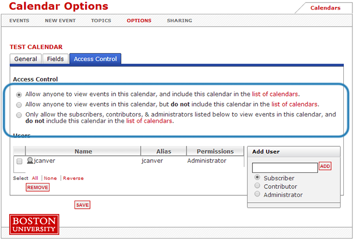The height and width of the screenshot is (239, 354).
Task: Go to New Event page
Action: pyautogui.click(x=60, y=21)
